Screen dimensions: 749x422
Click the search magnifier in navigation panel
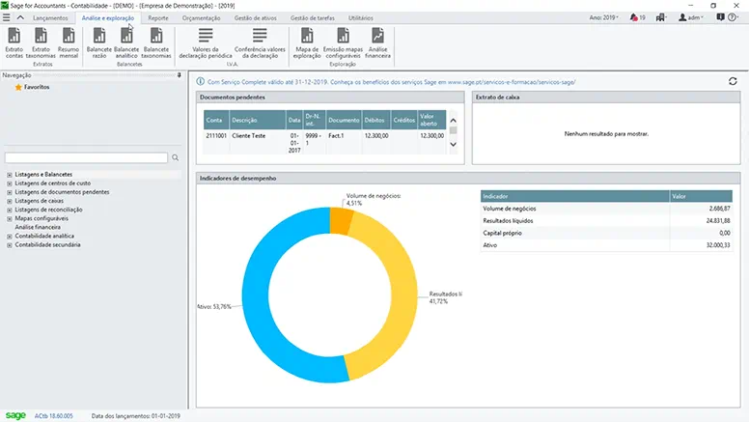tap(175, 157)
